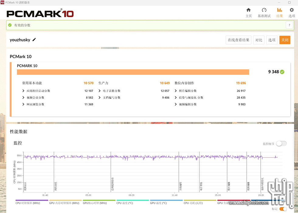This screenshot has height=213, width=298.
Task: Maximize the PCMark 10 window
Action: (x=289, y=2)
